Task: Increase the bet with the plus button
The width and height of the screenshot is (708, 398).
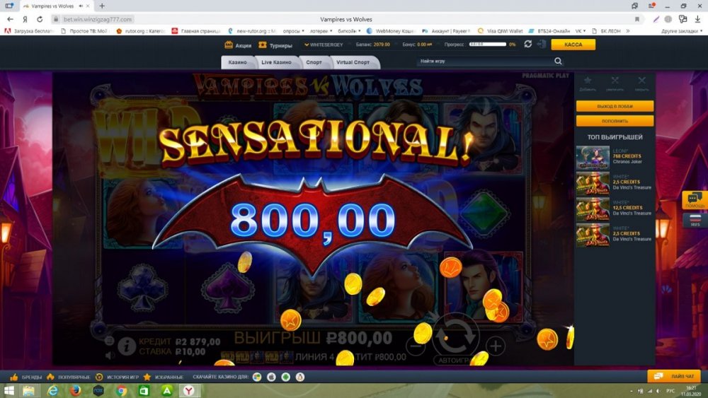Action: tap(496, 346)
